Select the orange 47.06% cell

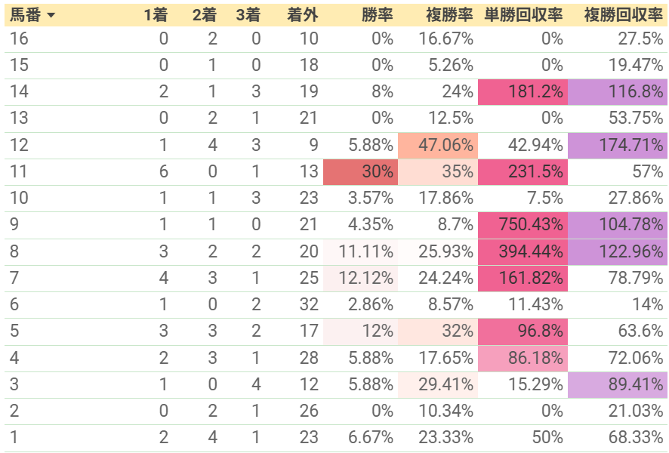(438, 146)
